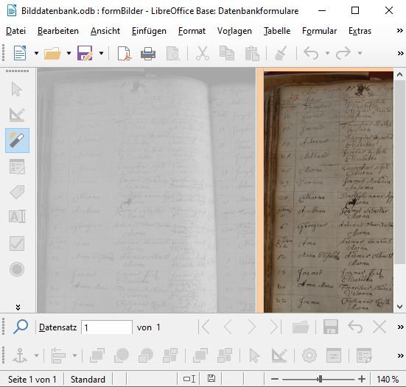Open the Form Control Wizards tool
This screenshot has width=406, height=387.
point(17,140)
